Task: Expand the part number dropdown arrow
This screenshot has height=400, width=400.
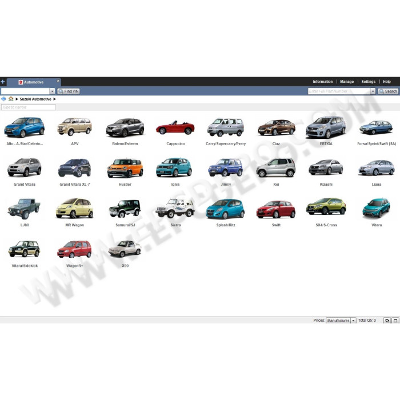Action: click(x=373, y=91)
